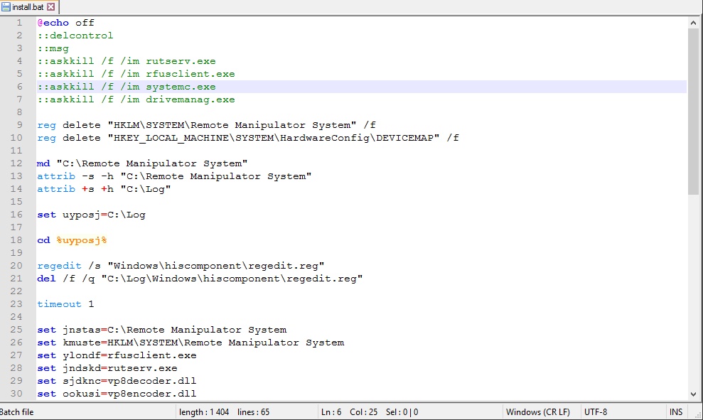This screenshot has width=703, height=420.
Task: Click the disk icon on the install.bat tab
Action: tap(6, 6)
